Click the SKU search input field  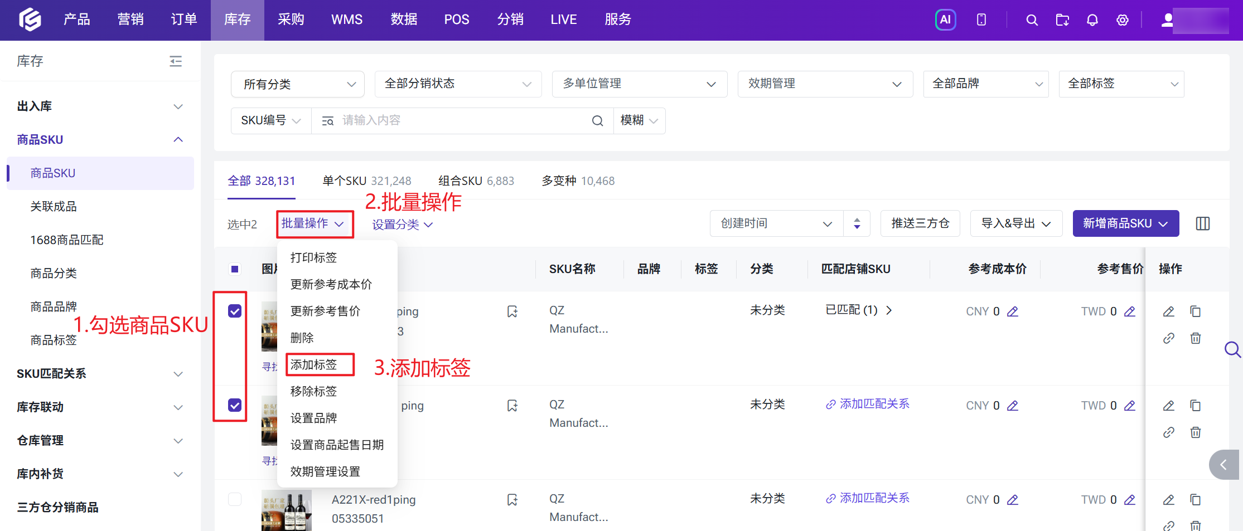coord(462,121)
